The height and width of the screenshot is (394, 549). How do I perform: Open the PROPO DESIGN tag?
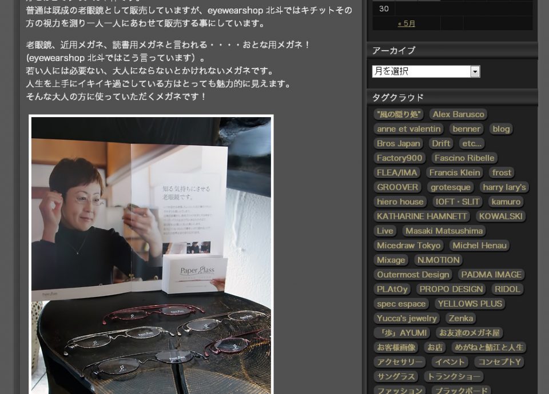[x=451, y=289]
